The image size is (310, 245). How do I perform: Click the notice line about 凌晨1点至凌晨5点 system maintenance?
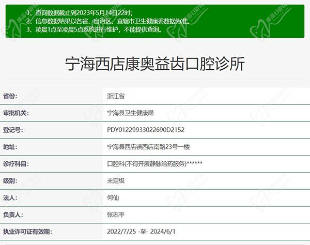(98, 29)
